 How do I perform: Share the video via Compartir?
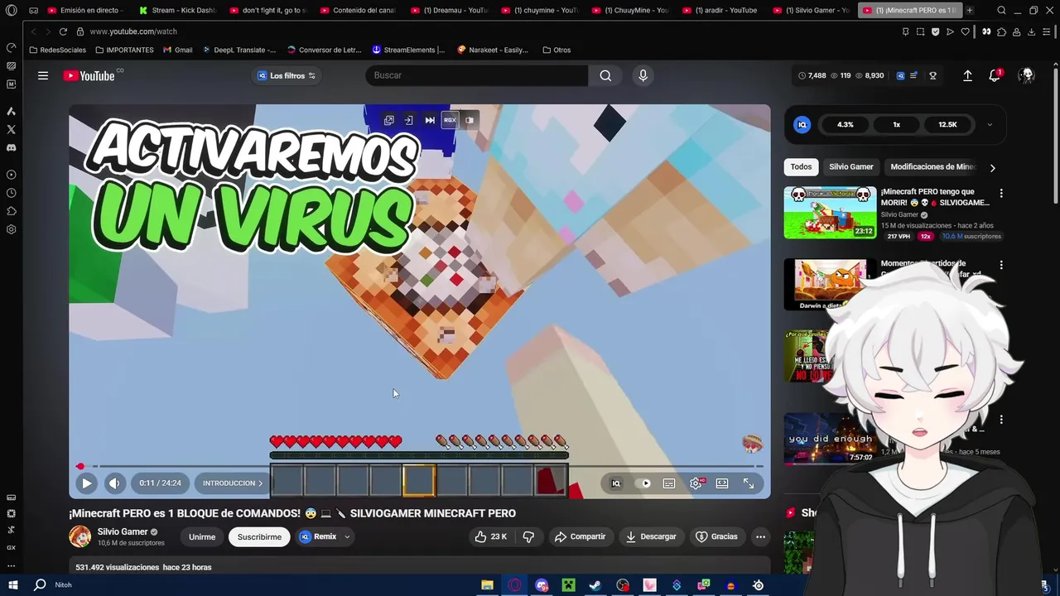pos(581,536)
